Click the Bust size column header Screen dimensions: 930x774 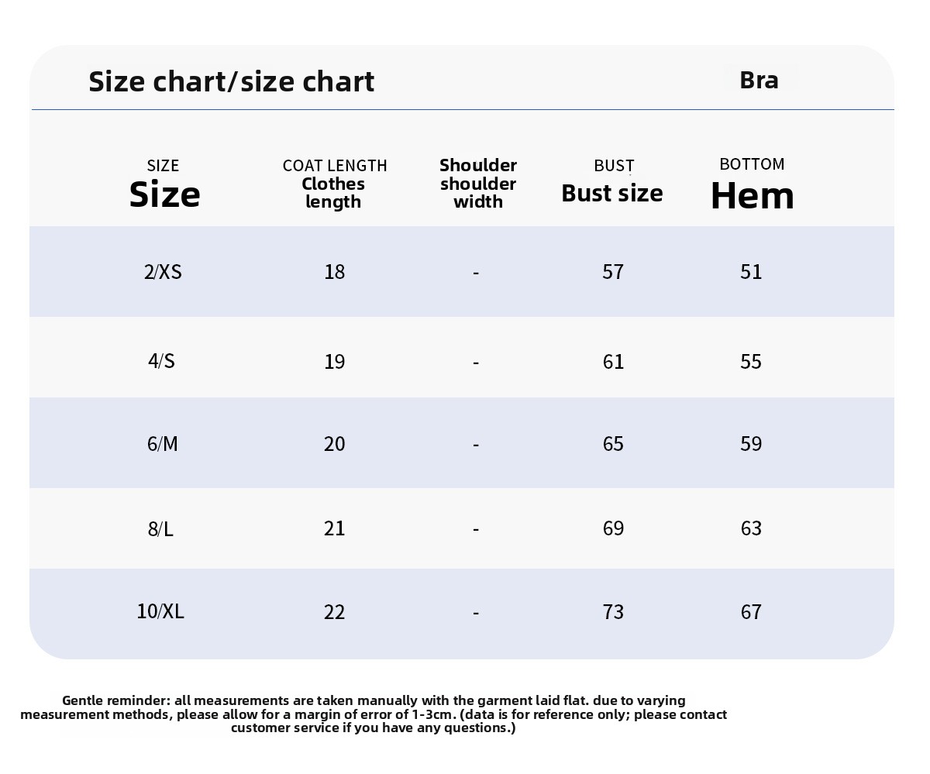click(x=612, y=183)
